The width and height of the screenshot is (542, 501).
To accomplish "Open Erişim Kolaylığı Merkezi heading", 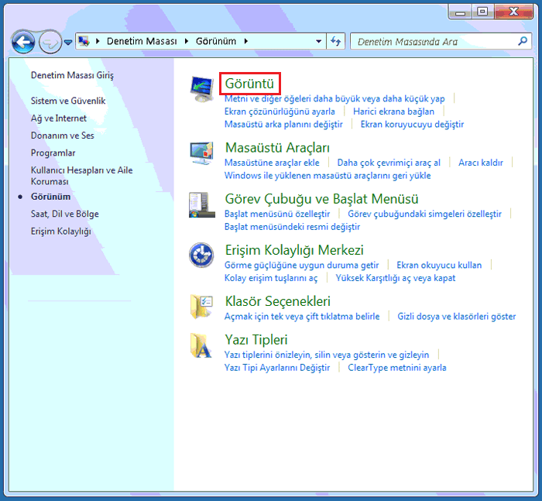I will [294, 250].
